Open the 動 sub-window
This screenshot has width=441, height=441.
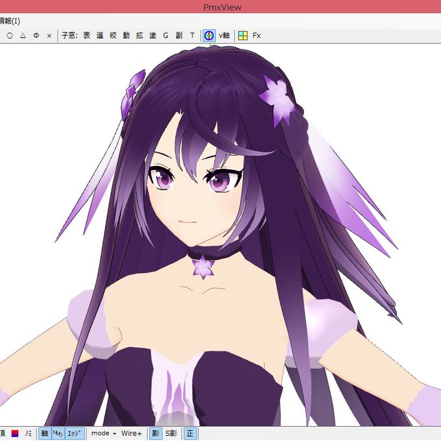126,36
